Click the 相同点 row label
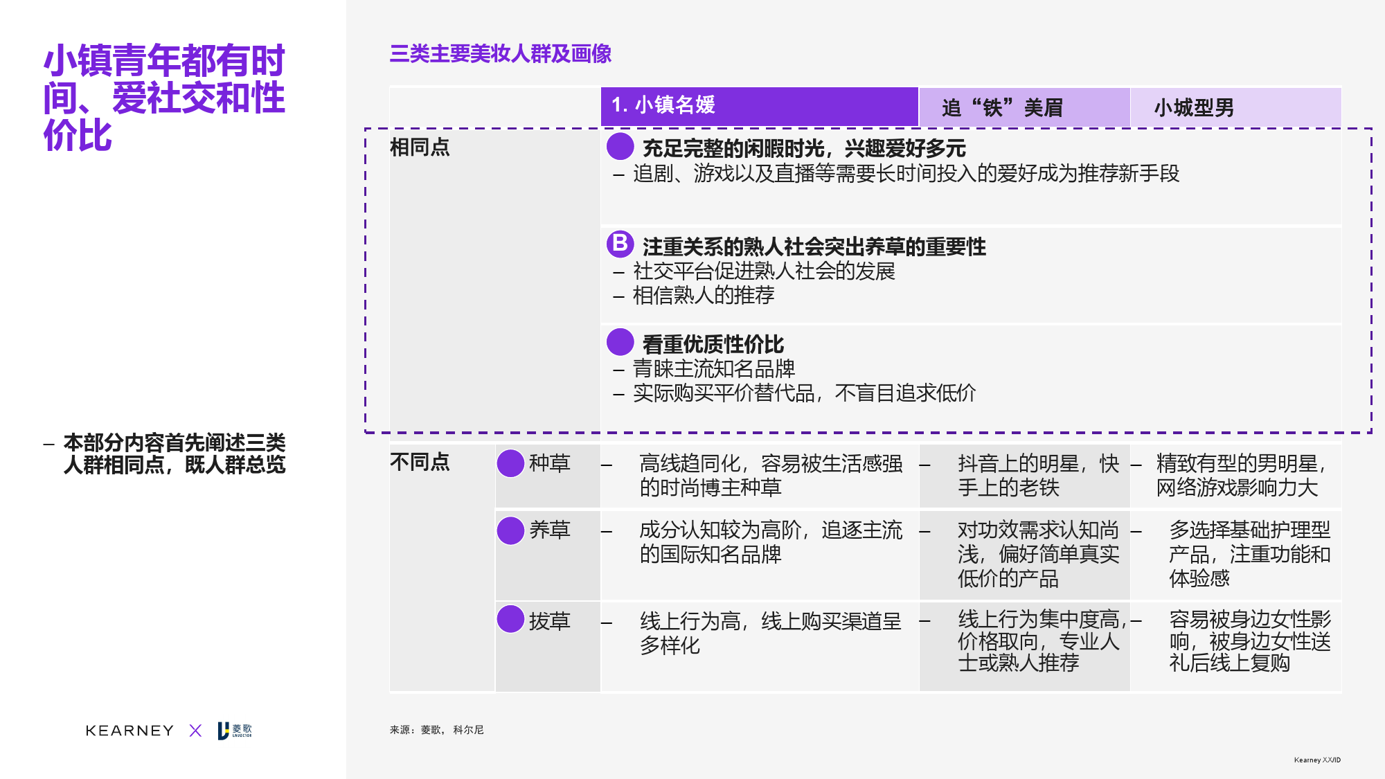This screenshot has width=1385, height=779. tap(420, 147)
